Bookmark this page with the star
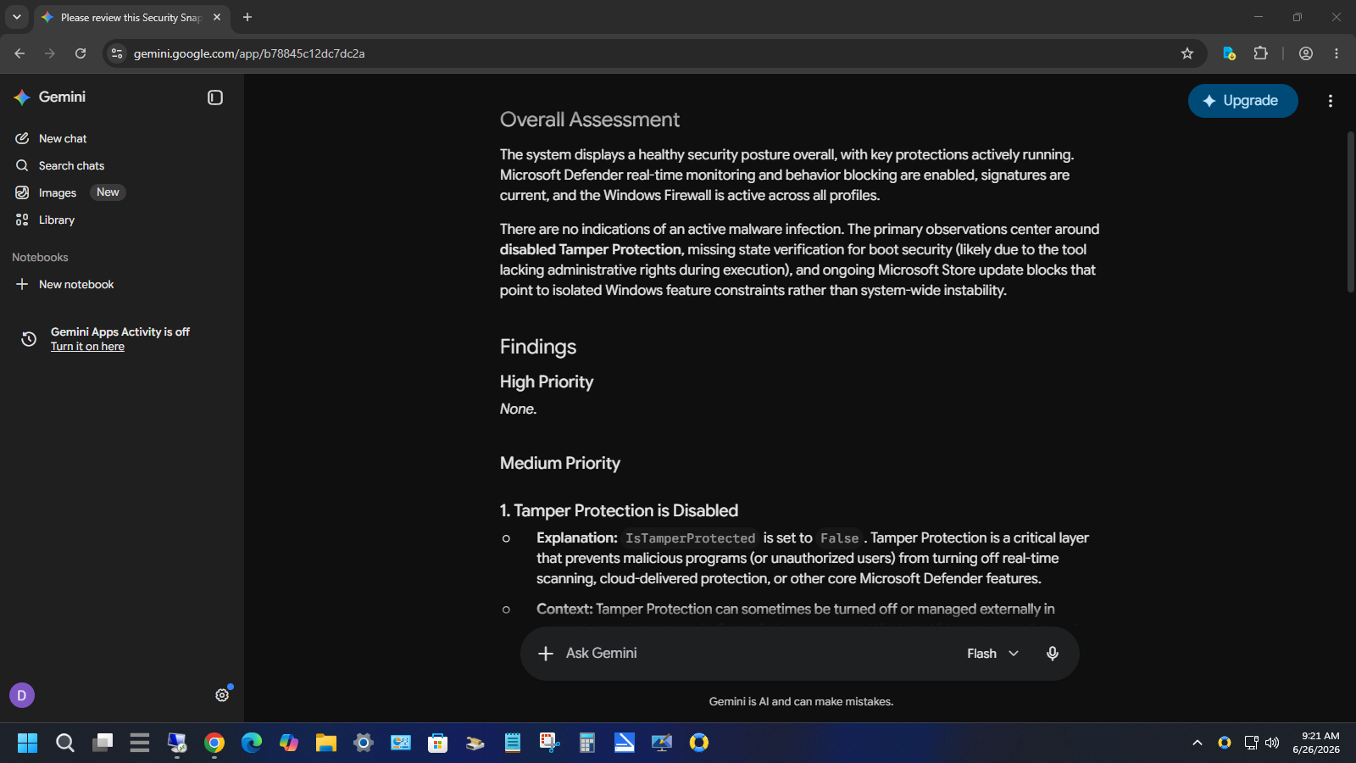 (1187, 53)
